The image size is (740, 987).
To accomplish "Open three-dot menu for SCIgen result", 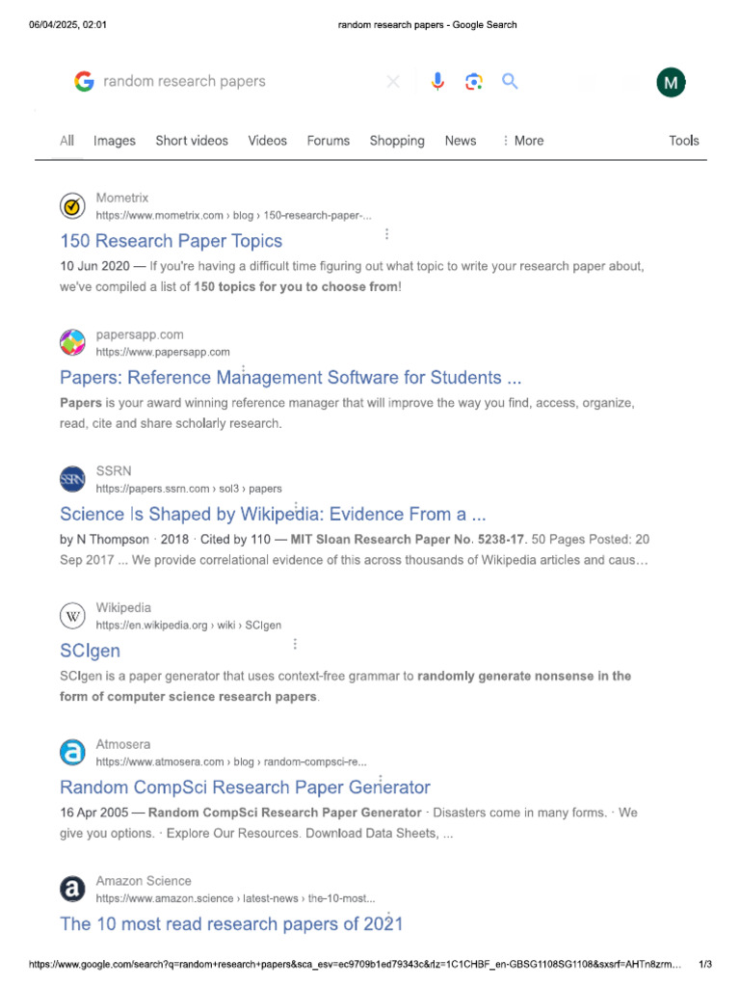I will [x=295, y=644].
